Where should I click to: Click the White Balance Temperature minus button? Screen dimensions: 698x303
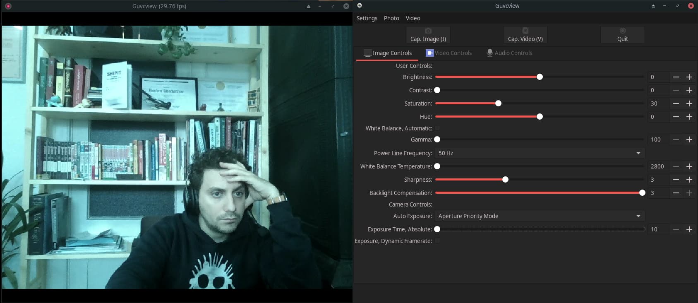tap(676, 166)
